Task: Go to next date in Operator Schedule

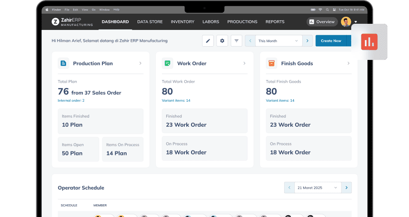Action: pos(346,188)
